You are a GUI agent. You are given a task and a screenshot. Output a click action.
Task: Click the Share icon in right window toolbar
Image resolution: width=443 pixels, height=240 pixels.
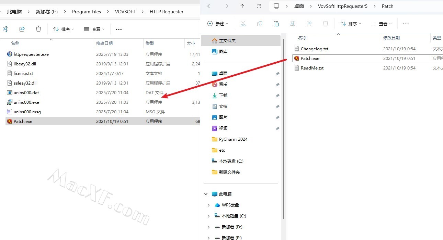(x=309, y=24)
